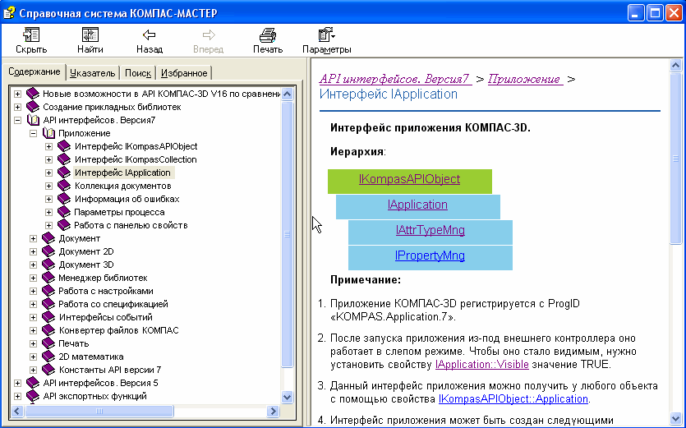Select Интерфейс IKompasCollection in the tree

136,159
